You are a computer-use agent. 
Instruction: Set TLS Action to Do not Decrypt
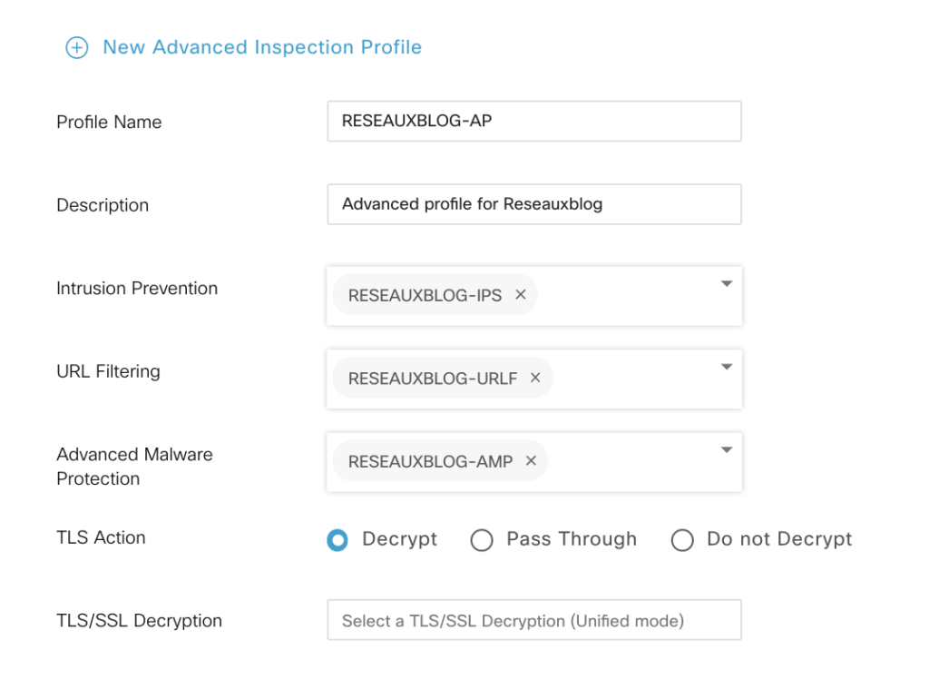[681, 540]
